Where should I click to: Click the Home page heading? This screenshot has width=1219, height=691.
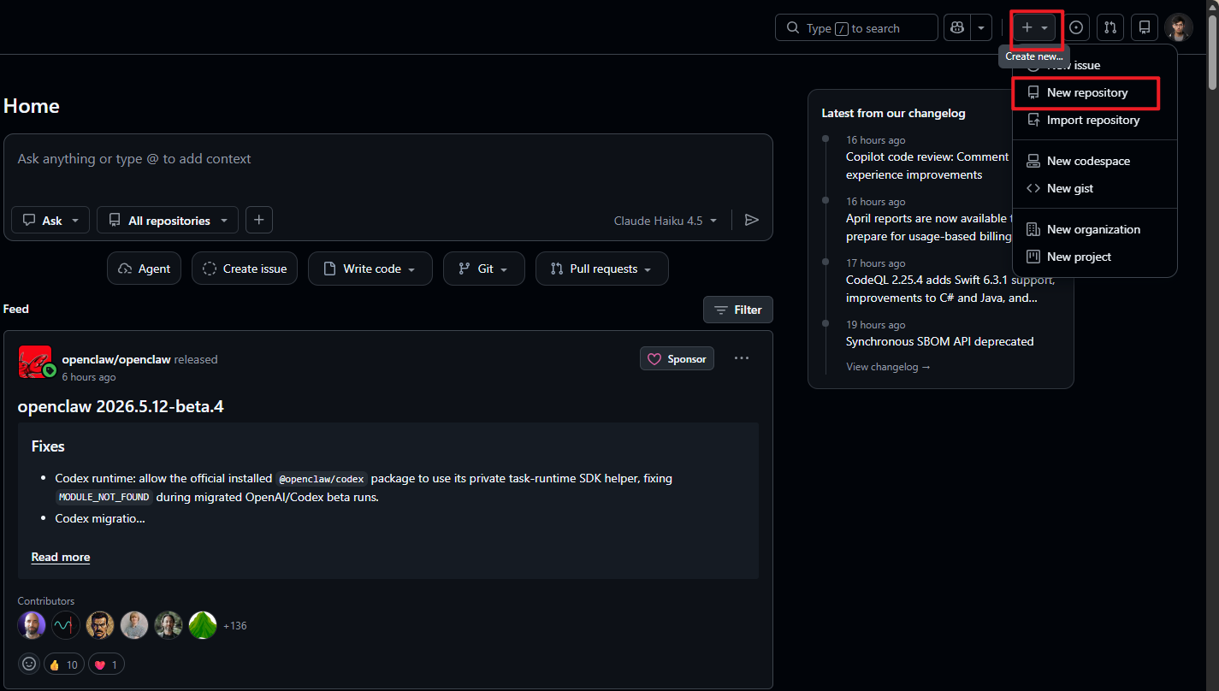(x=32, y=106)
